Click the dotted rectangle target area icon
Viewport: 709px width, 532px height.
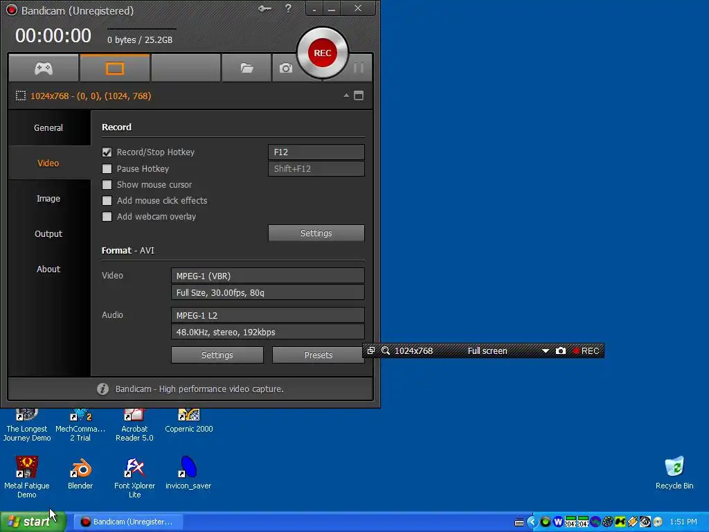coord(21,96)
